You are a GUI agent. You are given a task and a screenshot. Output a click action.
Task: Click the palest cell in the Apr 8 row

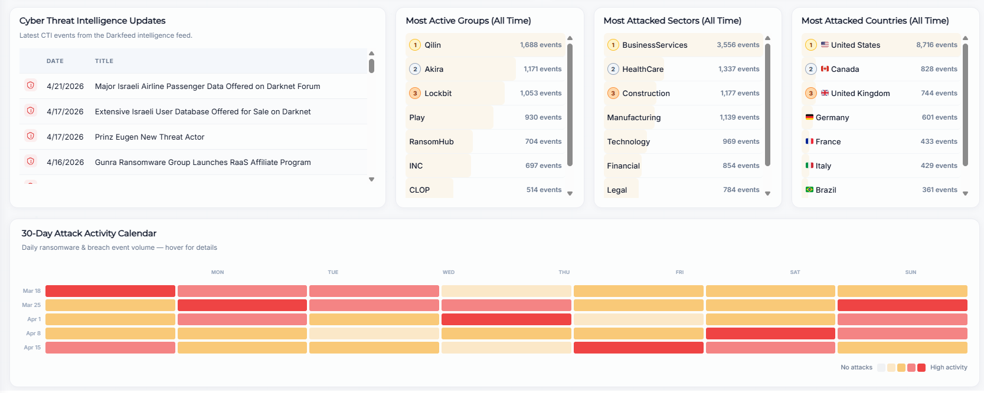coord(374,333)
